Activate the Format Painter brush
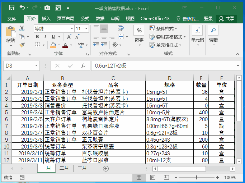This screenshot has width=245, height=183. pyautogui.click(x=22, y=45)
